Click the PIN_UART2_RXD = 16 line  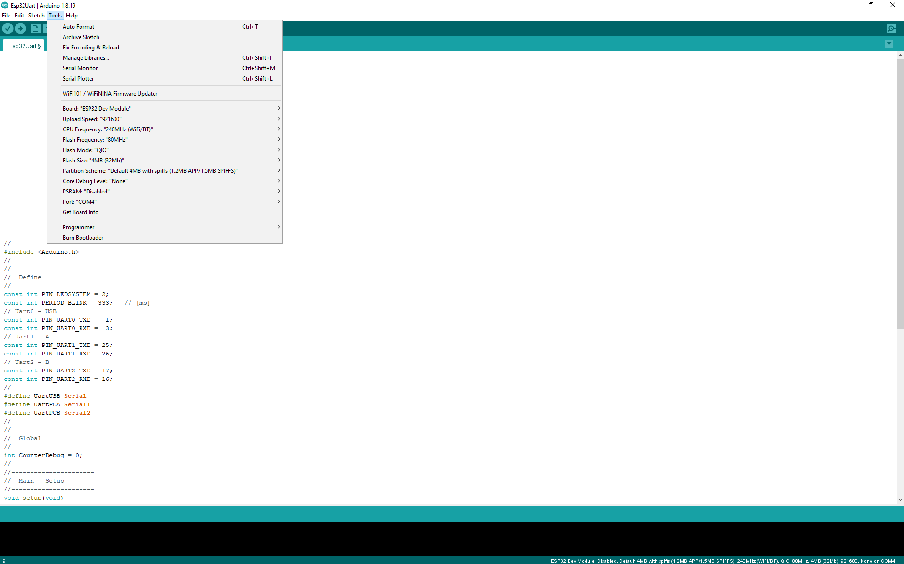(58, 379)
